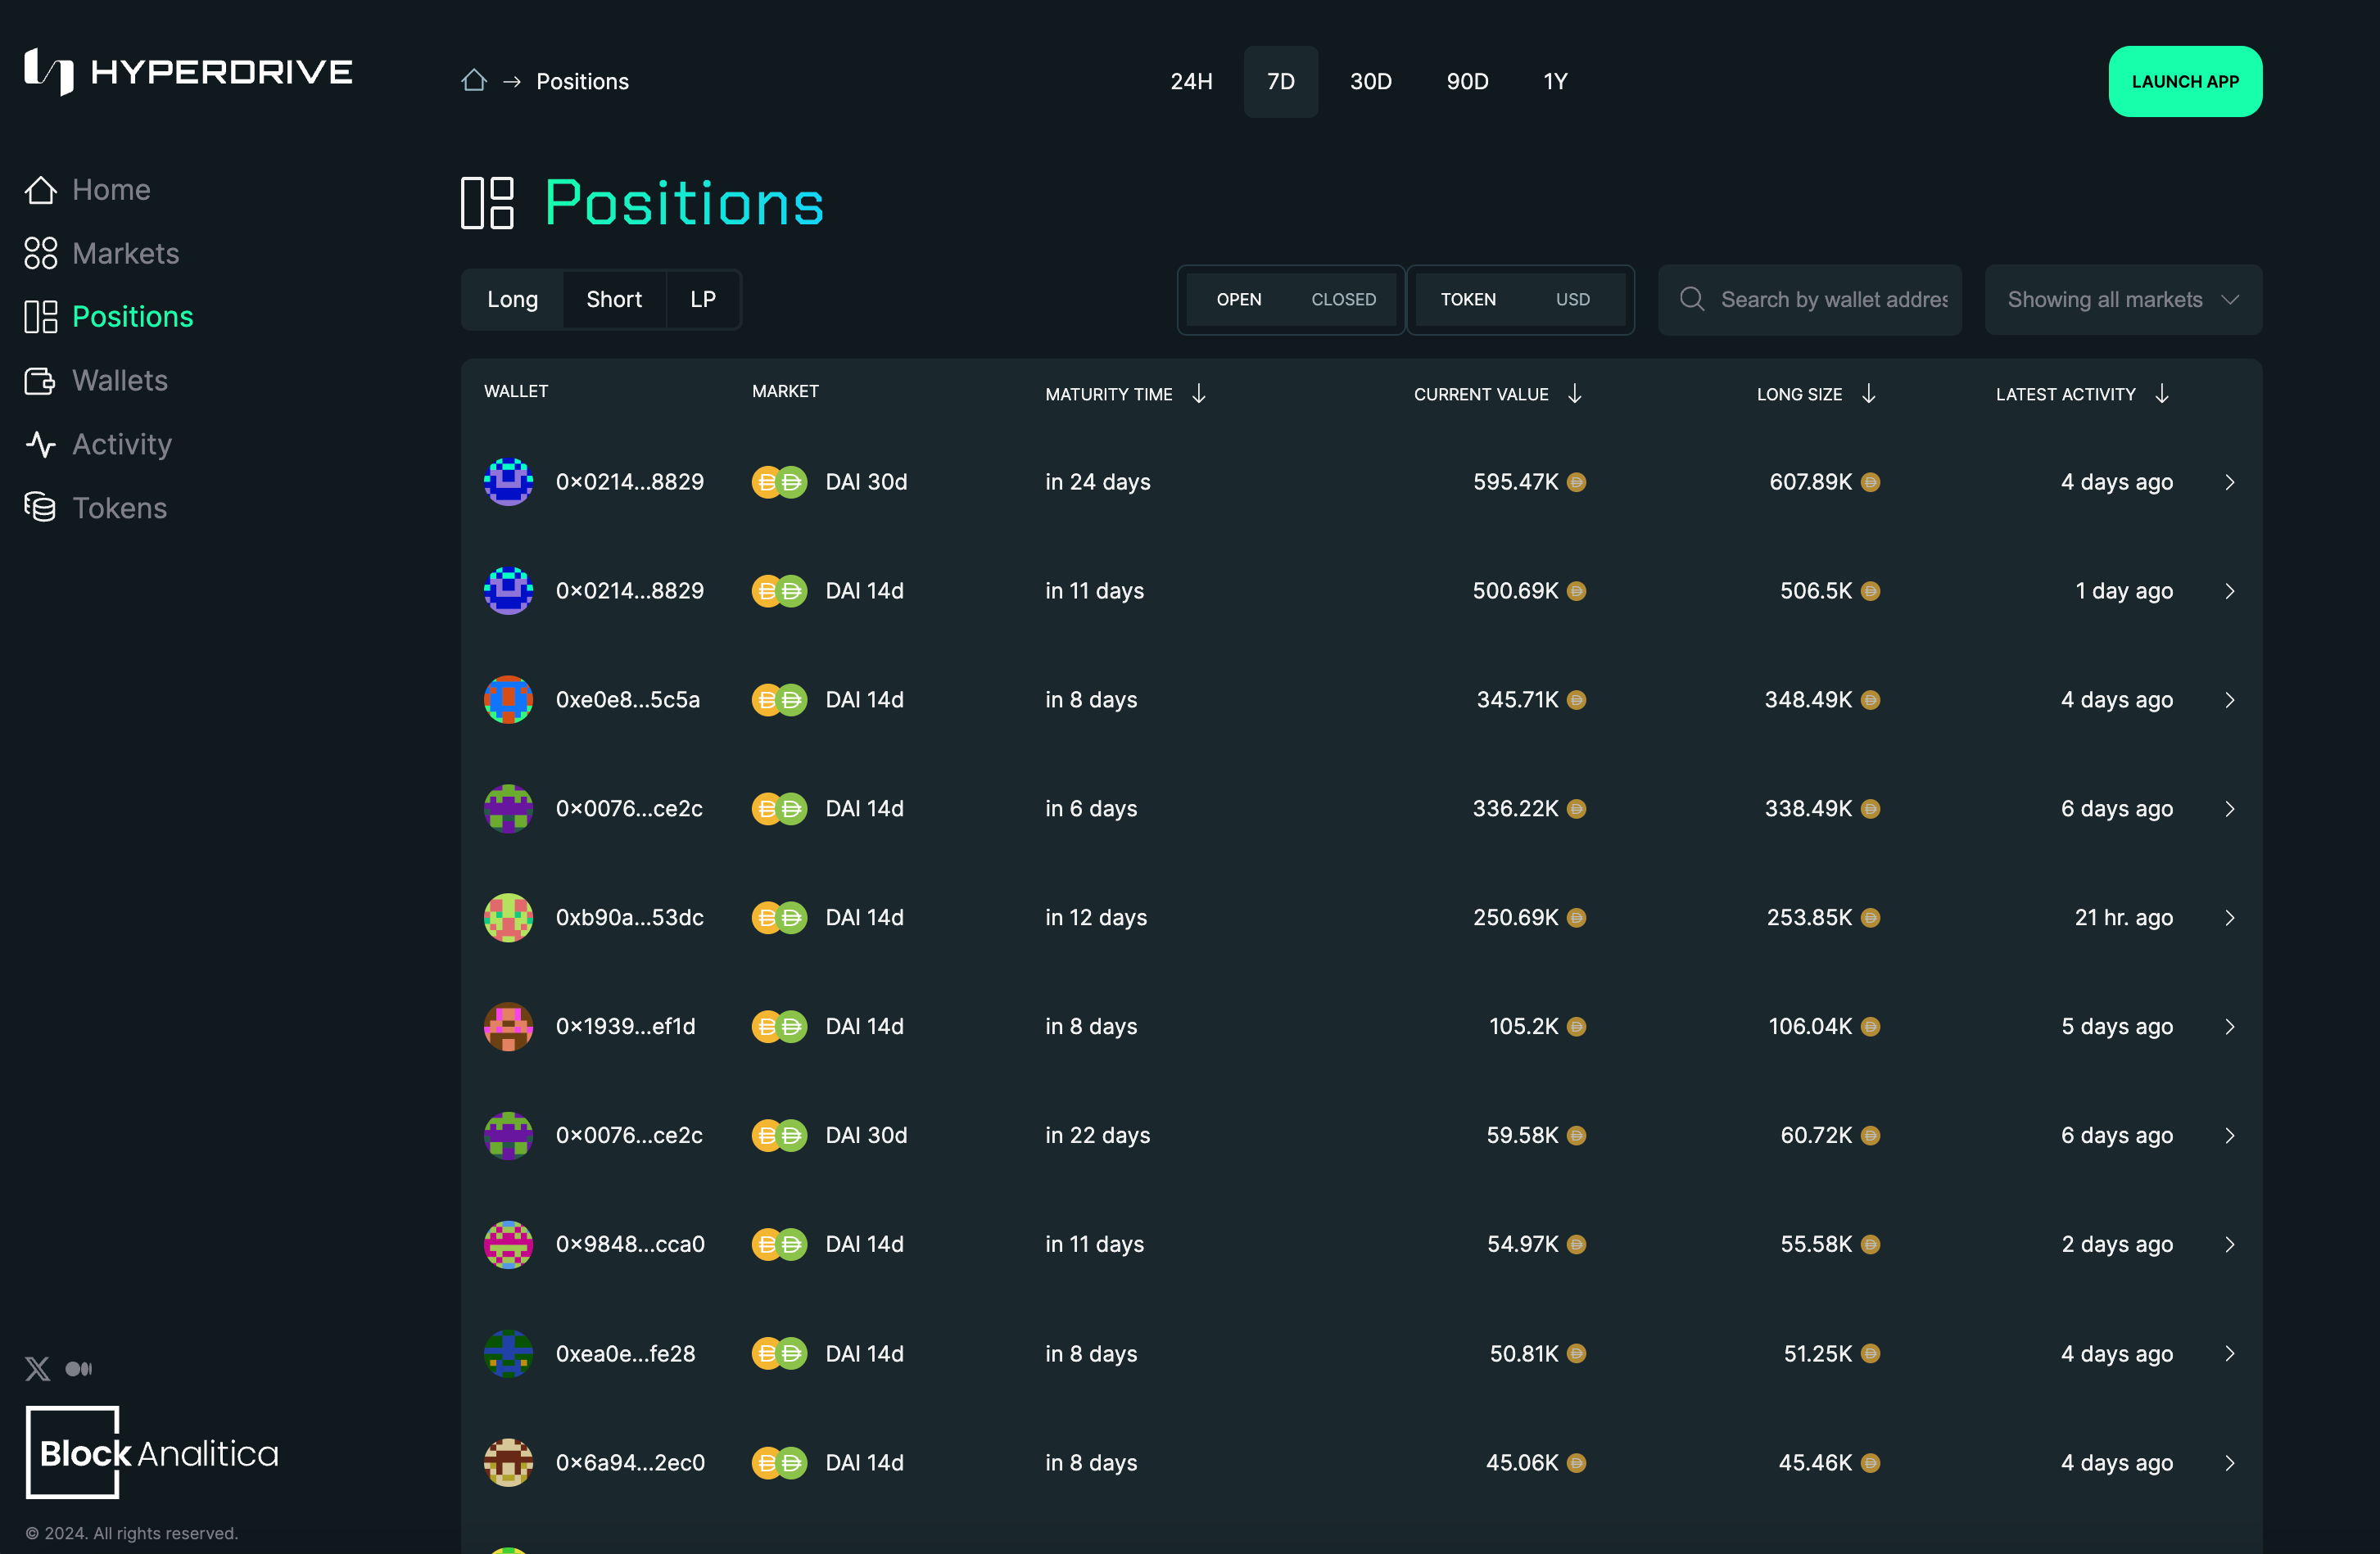Expand the Showing all markets dropdown
The width and height of the screenshot is (2380, 1554).
click(2122, 299)
